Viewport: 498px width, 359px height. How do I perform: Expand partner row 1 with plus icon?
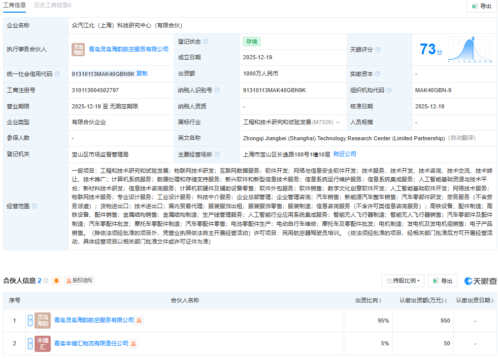point(30,321)
